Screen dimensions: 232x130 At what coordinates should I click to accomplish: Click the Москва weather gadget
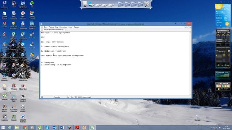pyautogui.click(x=223, y=16)
